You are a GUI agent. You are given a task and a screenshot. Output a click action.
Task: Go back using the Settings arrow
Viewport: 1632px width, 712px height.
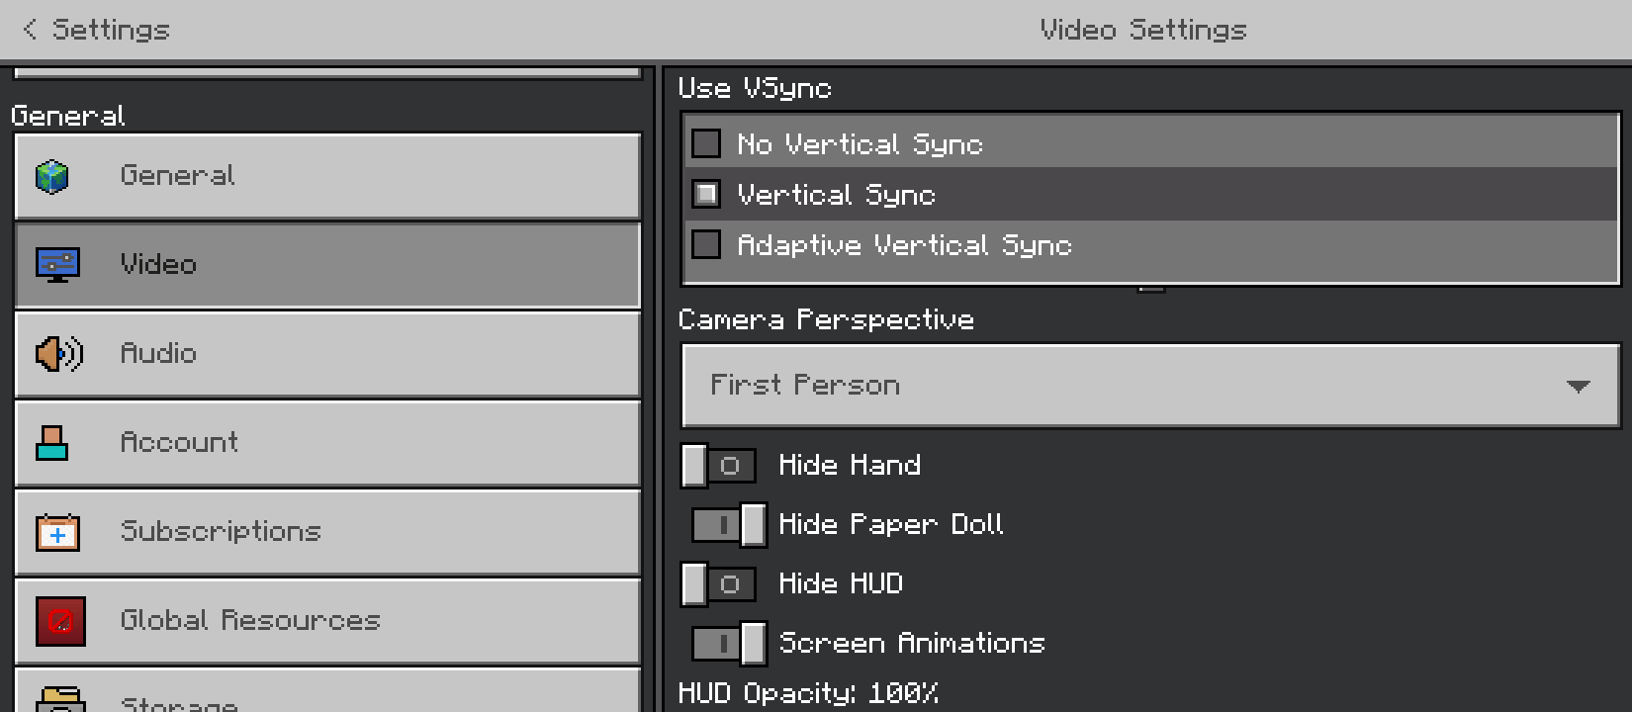(x=30, y=30)
